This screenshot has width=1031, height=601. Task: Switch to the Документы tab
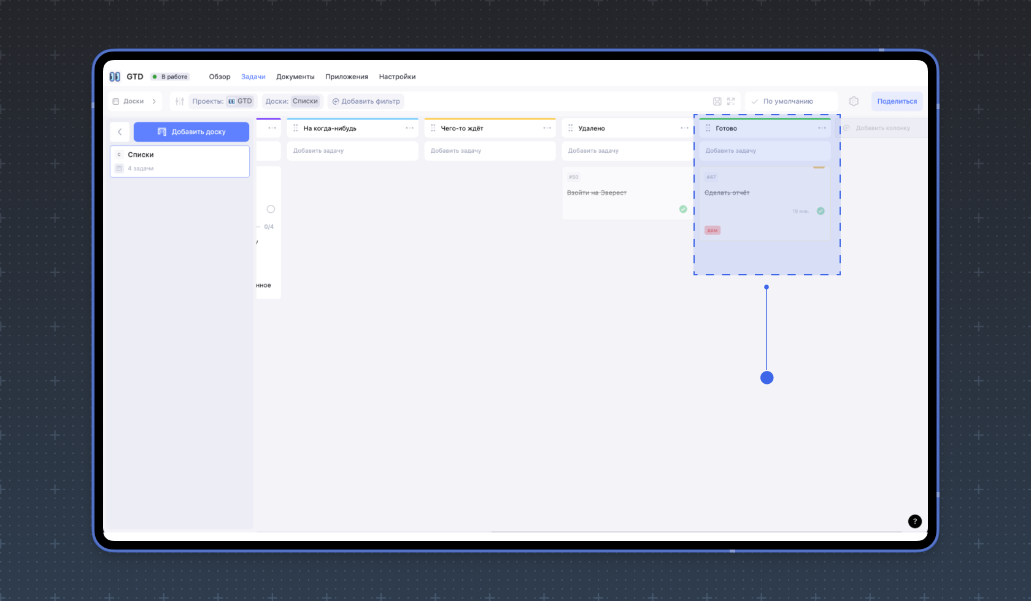(295, 77)
